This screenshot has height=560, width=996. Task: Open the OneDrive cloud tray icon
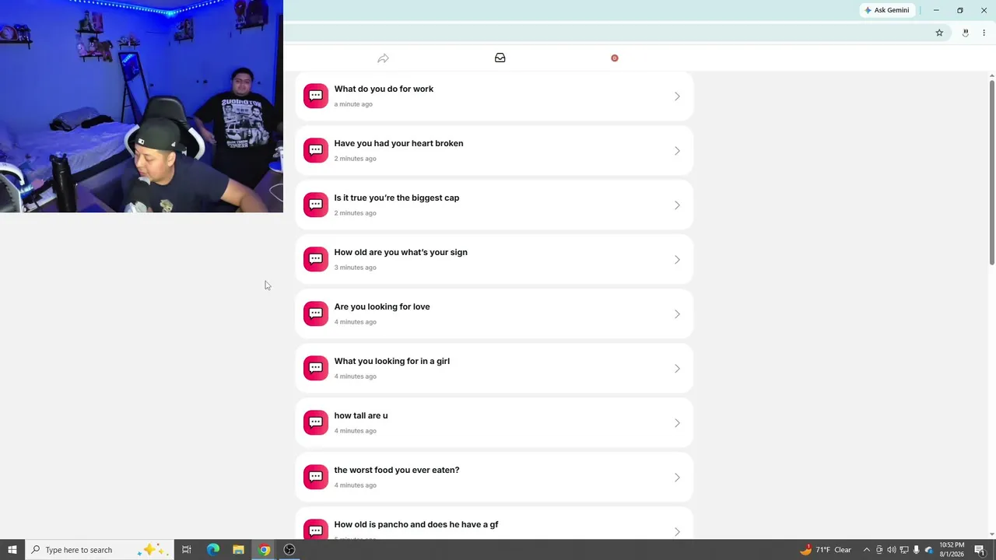click(x=929, y=550)
